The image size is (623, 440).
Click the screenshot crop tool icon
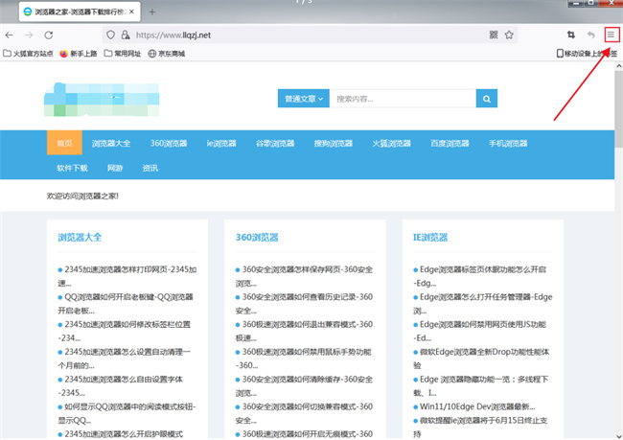(571, 35)
